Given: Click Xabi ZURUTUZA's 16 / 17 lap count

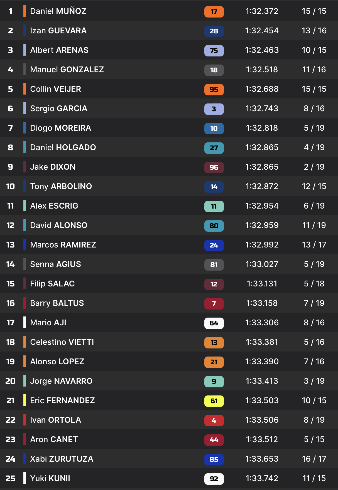Looking at the screenshot, I should point(314,459).
